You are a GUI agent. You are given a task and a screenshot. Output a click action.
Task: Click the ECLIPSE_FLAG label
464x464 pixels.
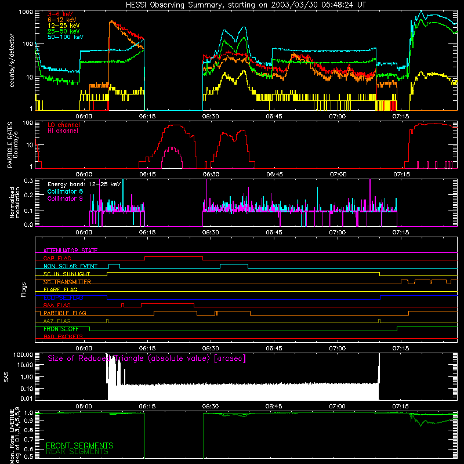point(63,298)
